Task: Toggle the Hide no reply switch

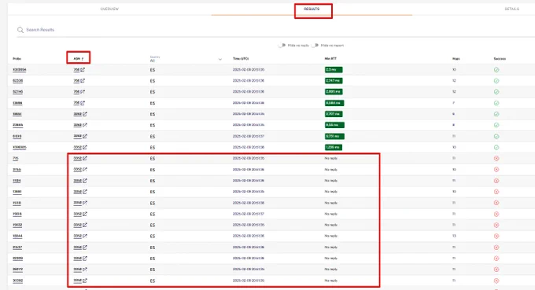Action: 282,46
